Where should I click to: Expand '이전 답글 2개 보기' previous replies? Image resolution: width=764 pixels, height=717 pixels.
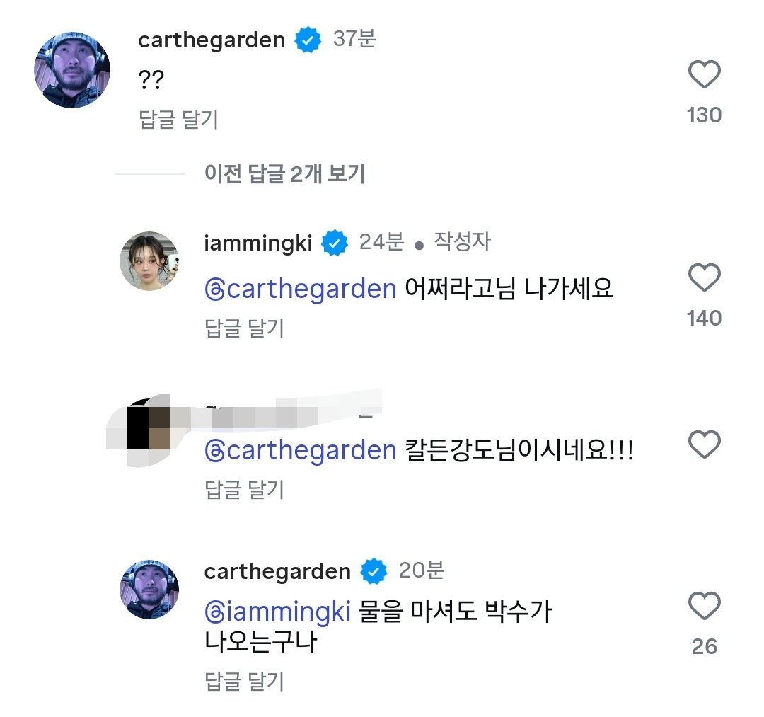pyautogui.click(x=284, y=173)
